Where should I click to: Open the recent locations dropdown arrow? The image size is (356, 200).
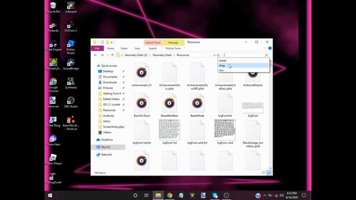pyautogui.click(x=107, y=55)
